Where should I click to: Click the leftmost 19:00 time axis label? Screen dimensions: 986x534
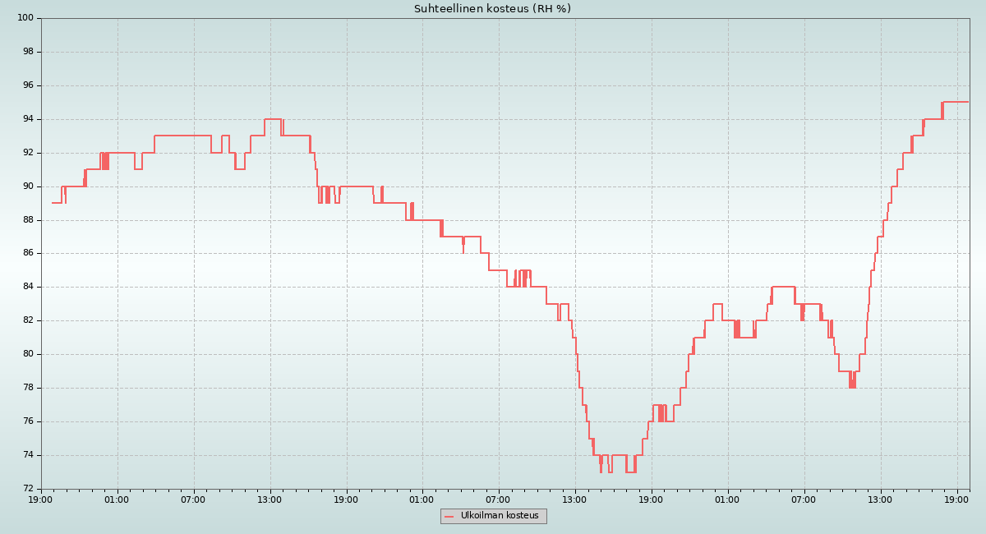click(41, 499)
